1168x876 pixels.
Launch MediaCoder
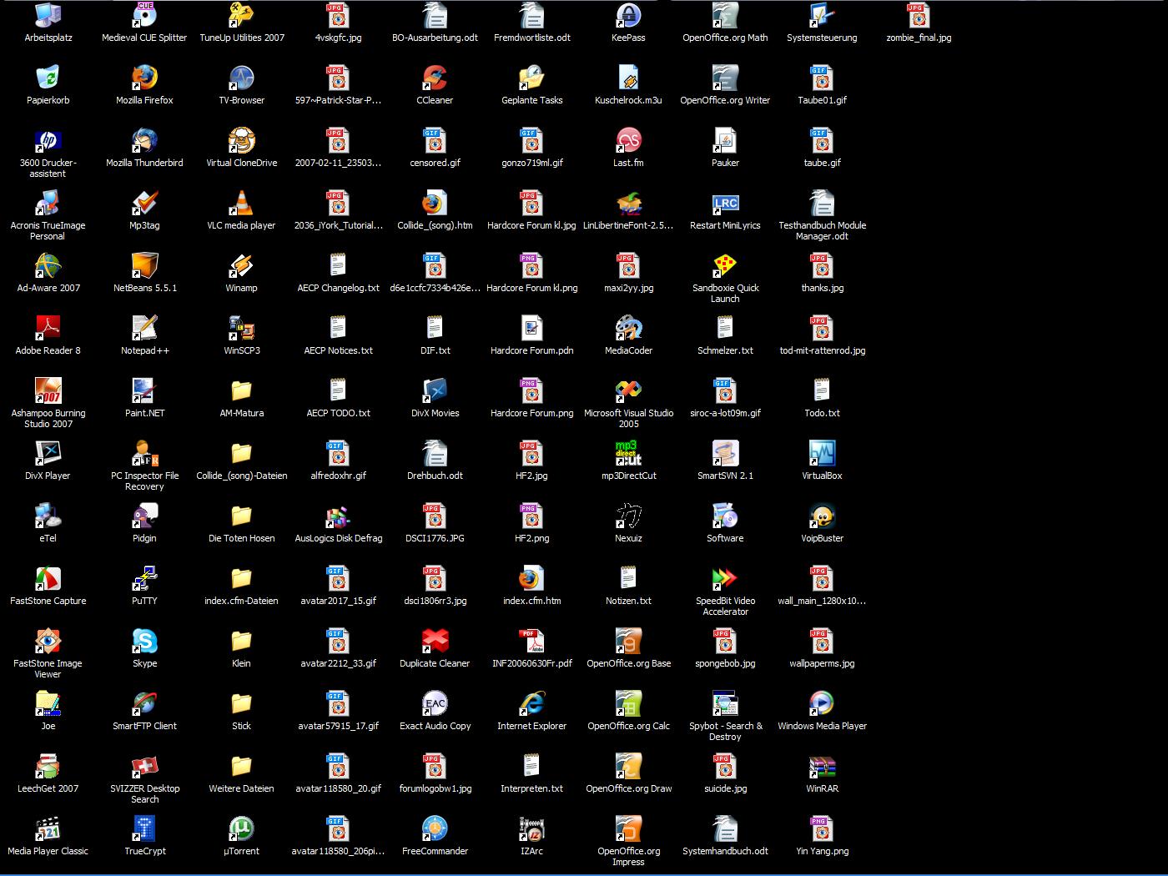coord(629,328)
